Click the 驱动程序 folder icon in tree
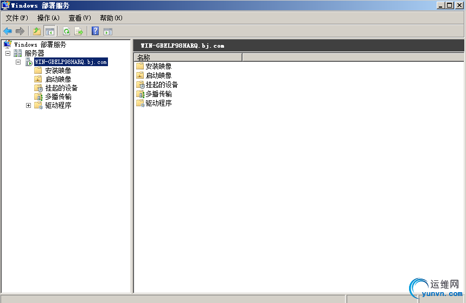The image size is (466, 303). pyautogui.click(x=39, y=105)
